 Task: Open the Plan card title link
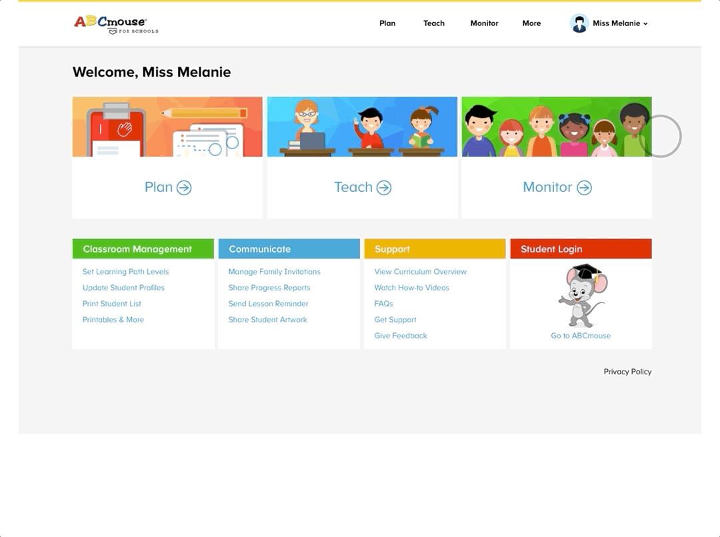pos(159,187)
